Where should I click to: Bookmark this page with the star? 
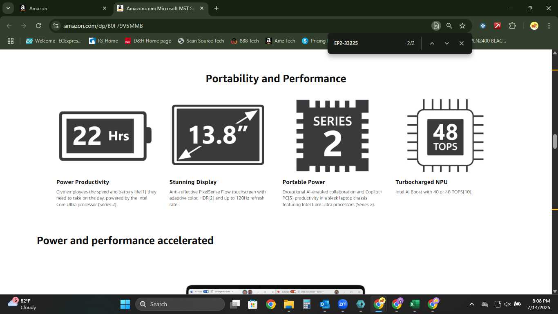tap(462, 26)
